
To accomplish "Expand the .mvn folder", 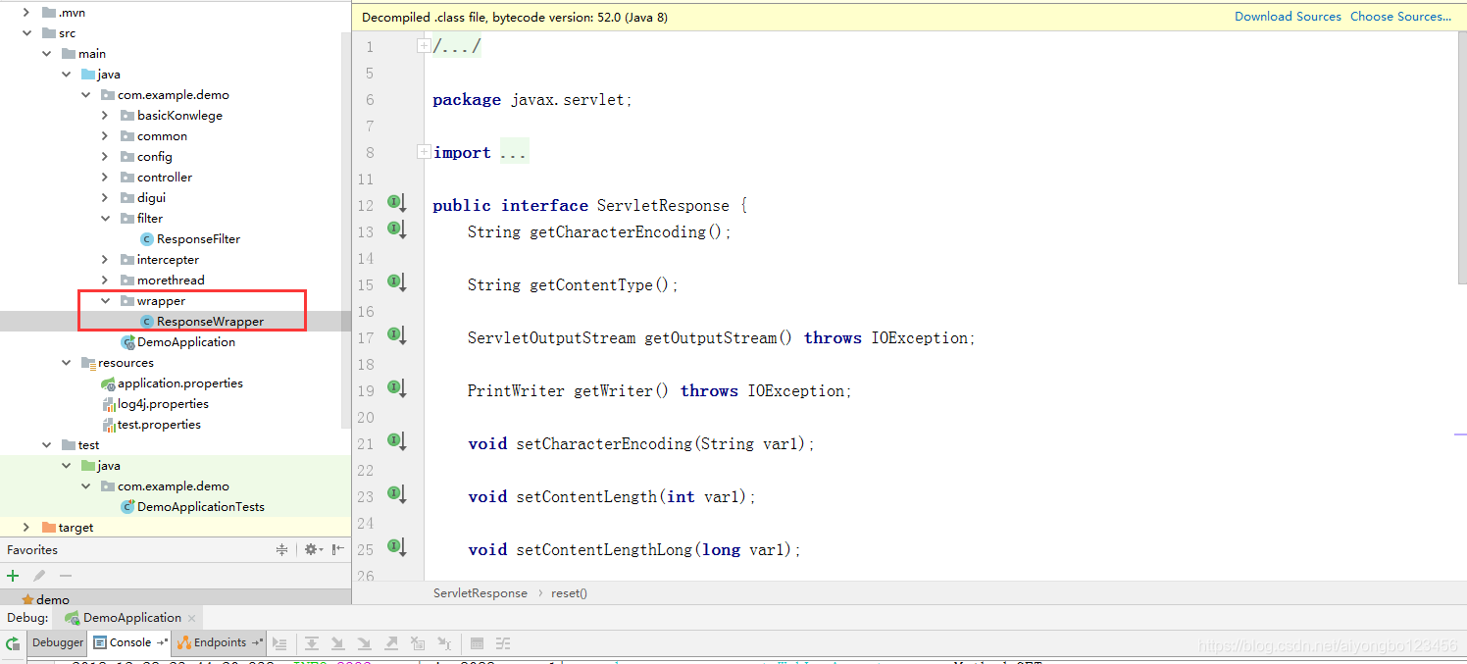I will click(x=26, y=13).
